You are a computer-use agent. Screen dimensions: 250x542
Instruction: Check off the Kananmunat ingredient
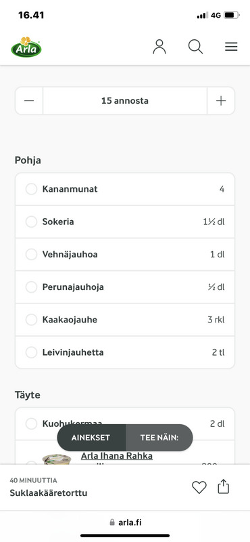click(31, 189)
